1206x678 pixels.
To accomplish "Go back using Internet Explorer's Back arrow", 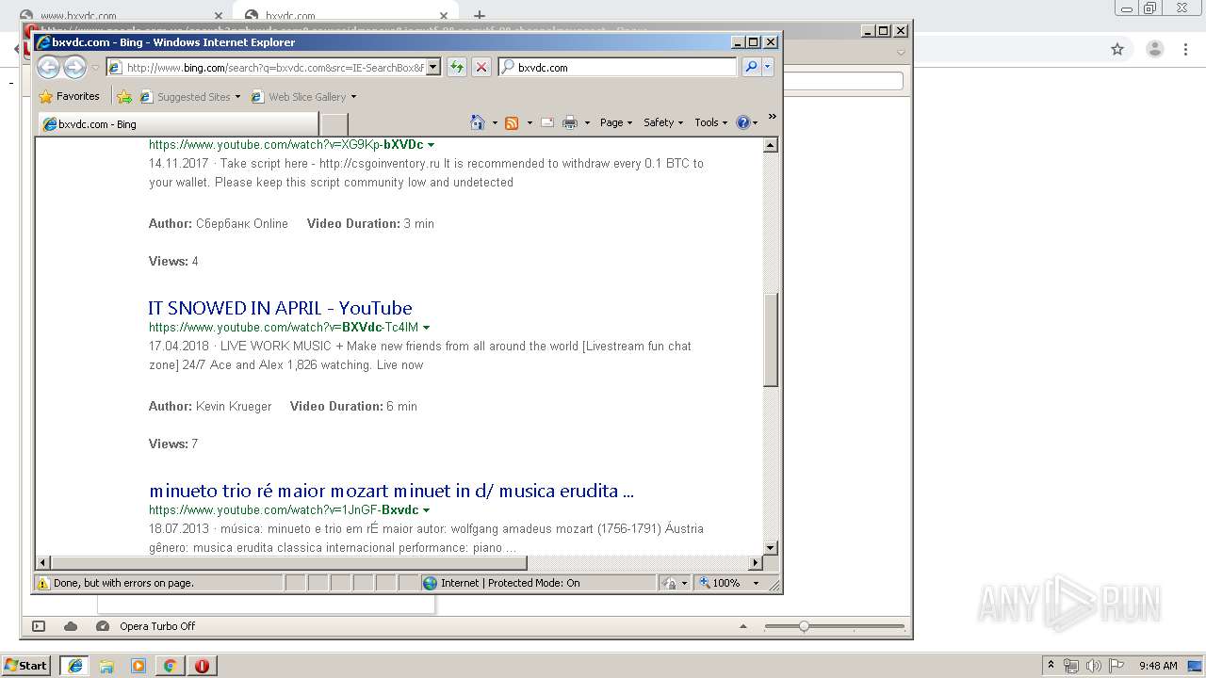I will (48, 67).
